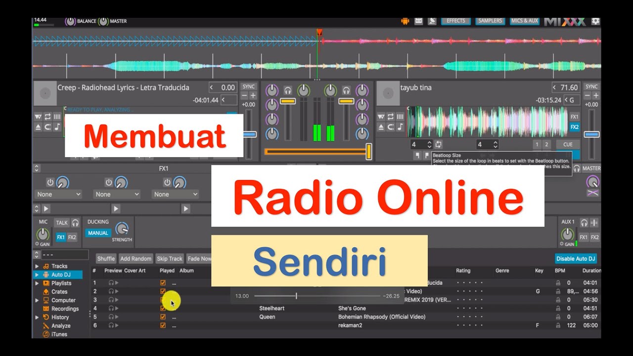Open the first FX1 effect None dropdown

pos(59,194)
